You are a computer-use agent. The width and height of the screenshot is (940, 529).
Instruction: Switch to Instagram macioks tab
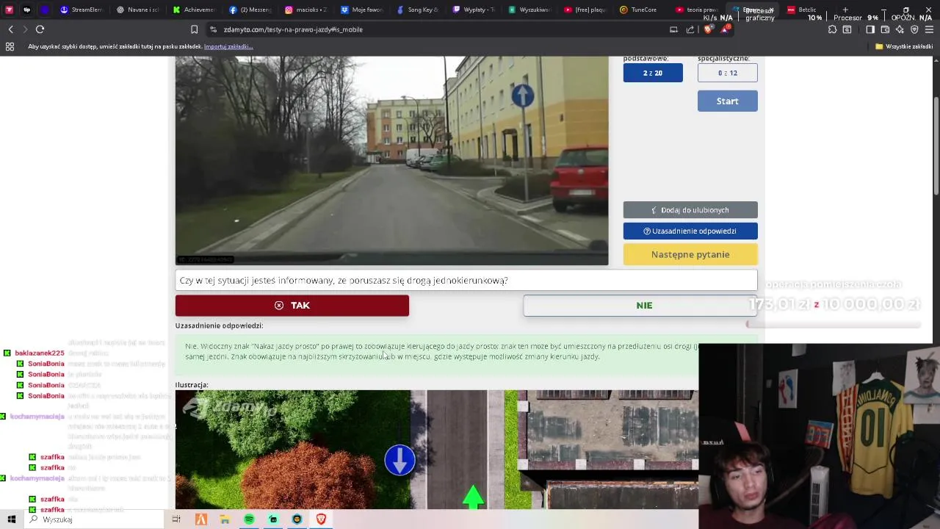tap(305, 10)
